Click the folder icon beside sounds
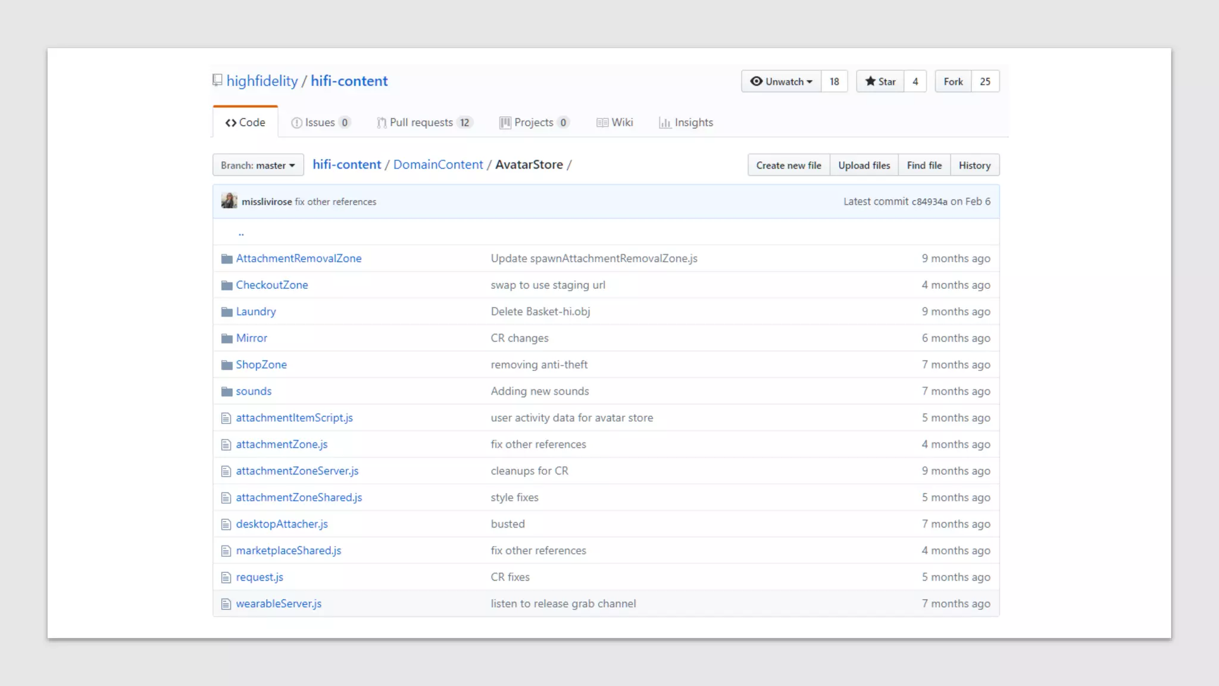Viewport: 1219px width, 686px height. (x=226, y=391)
